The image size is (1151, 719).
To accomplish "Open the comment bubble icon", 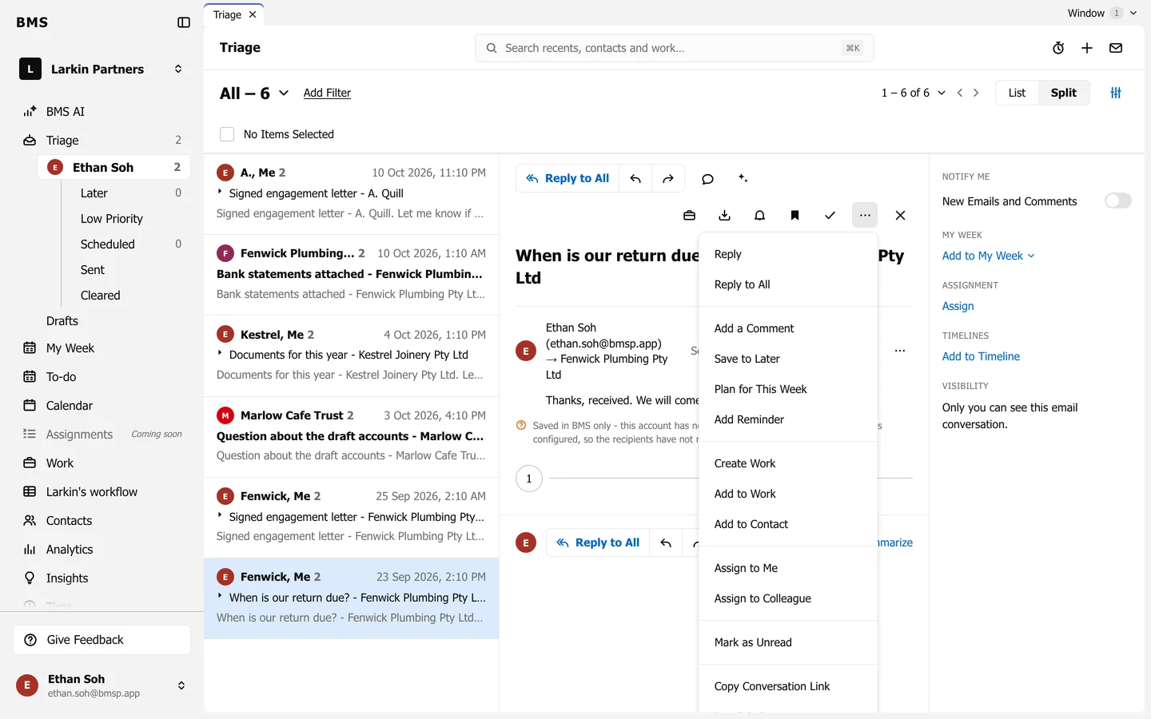I will point(707,179).
